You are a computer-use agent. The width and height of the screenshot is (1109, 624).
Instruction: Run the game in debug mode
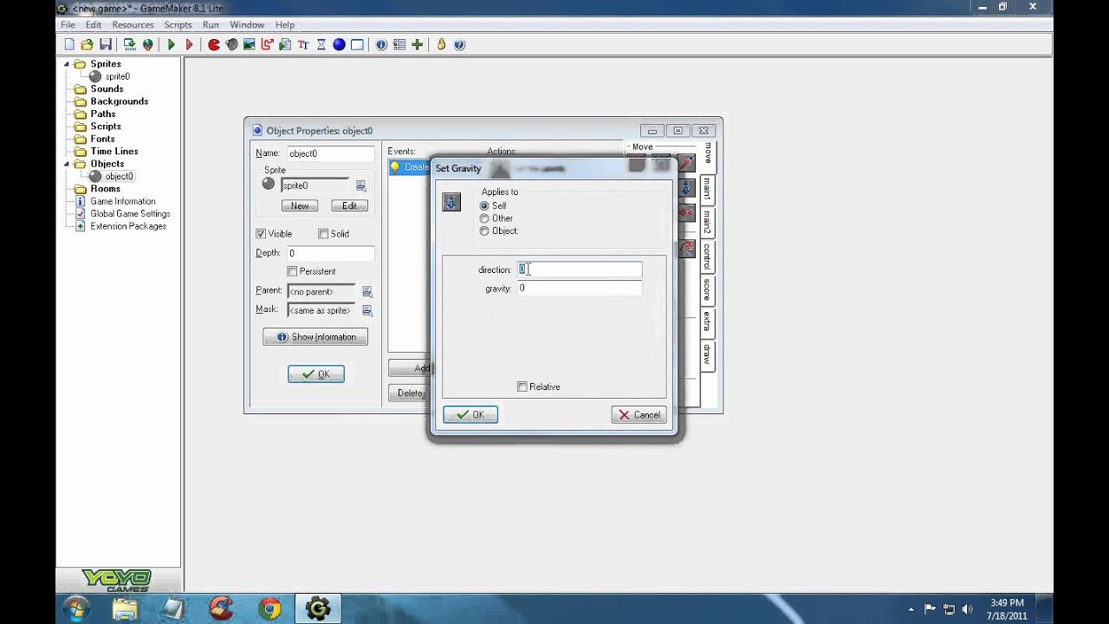[x=189, y=44]
